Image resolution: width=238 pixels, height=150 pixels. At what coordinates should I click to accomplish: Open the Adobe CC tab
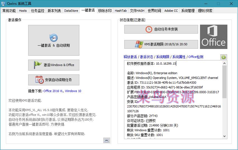(x=171, y=11)
